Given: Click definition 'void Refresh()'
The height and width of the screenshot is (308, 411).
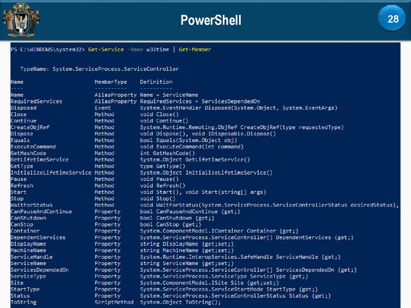Looking at the screenshot, I should [x=163, y=186].
